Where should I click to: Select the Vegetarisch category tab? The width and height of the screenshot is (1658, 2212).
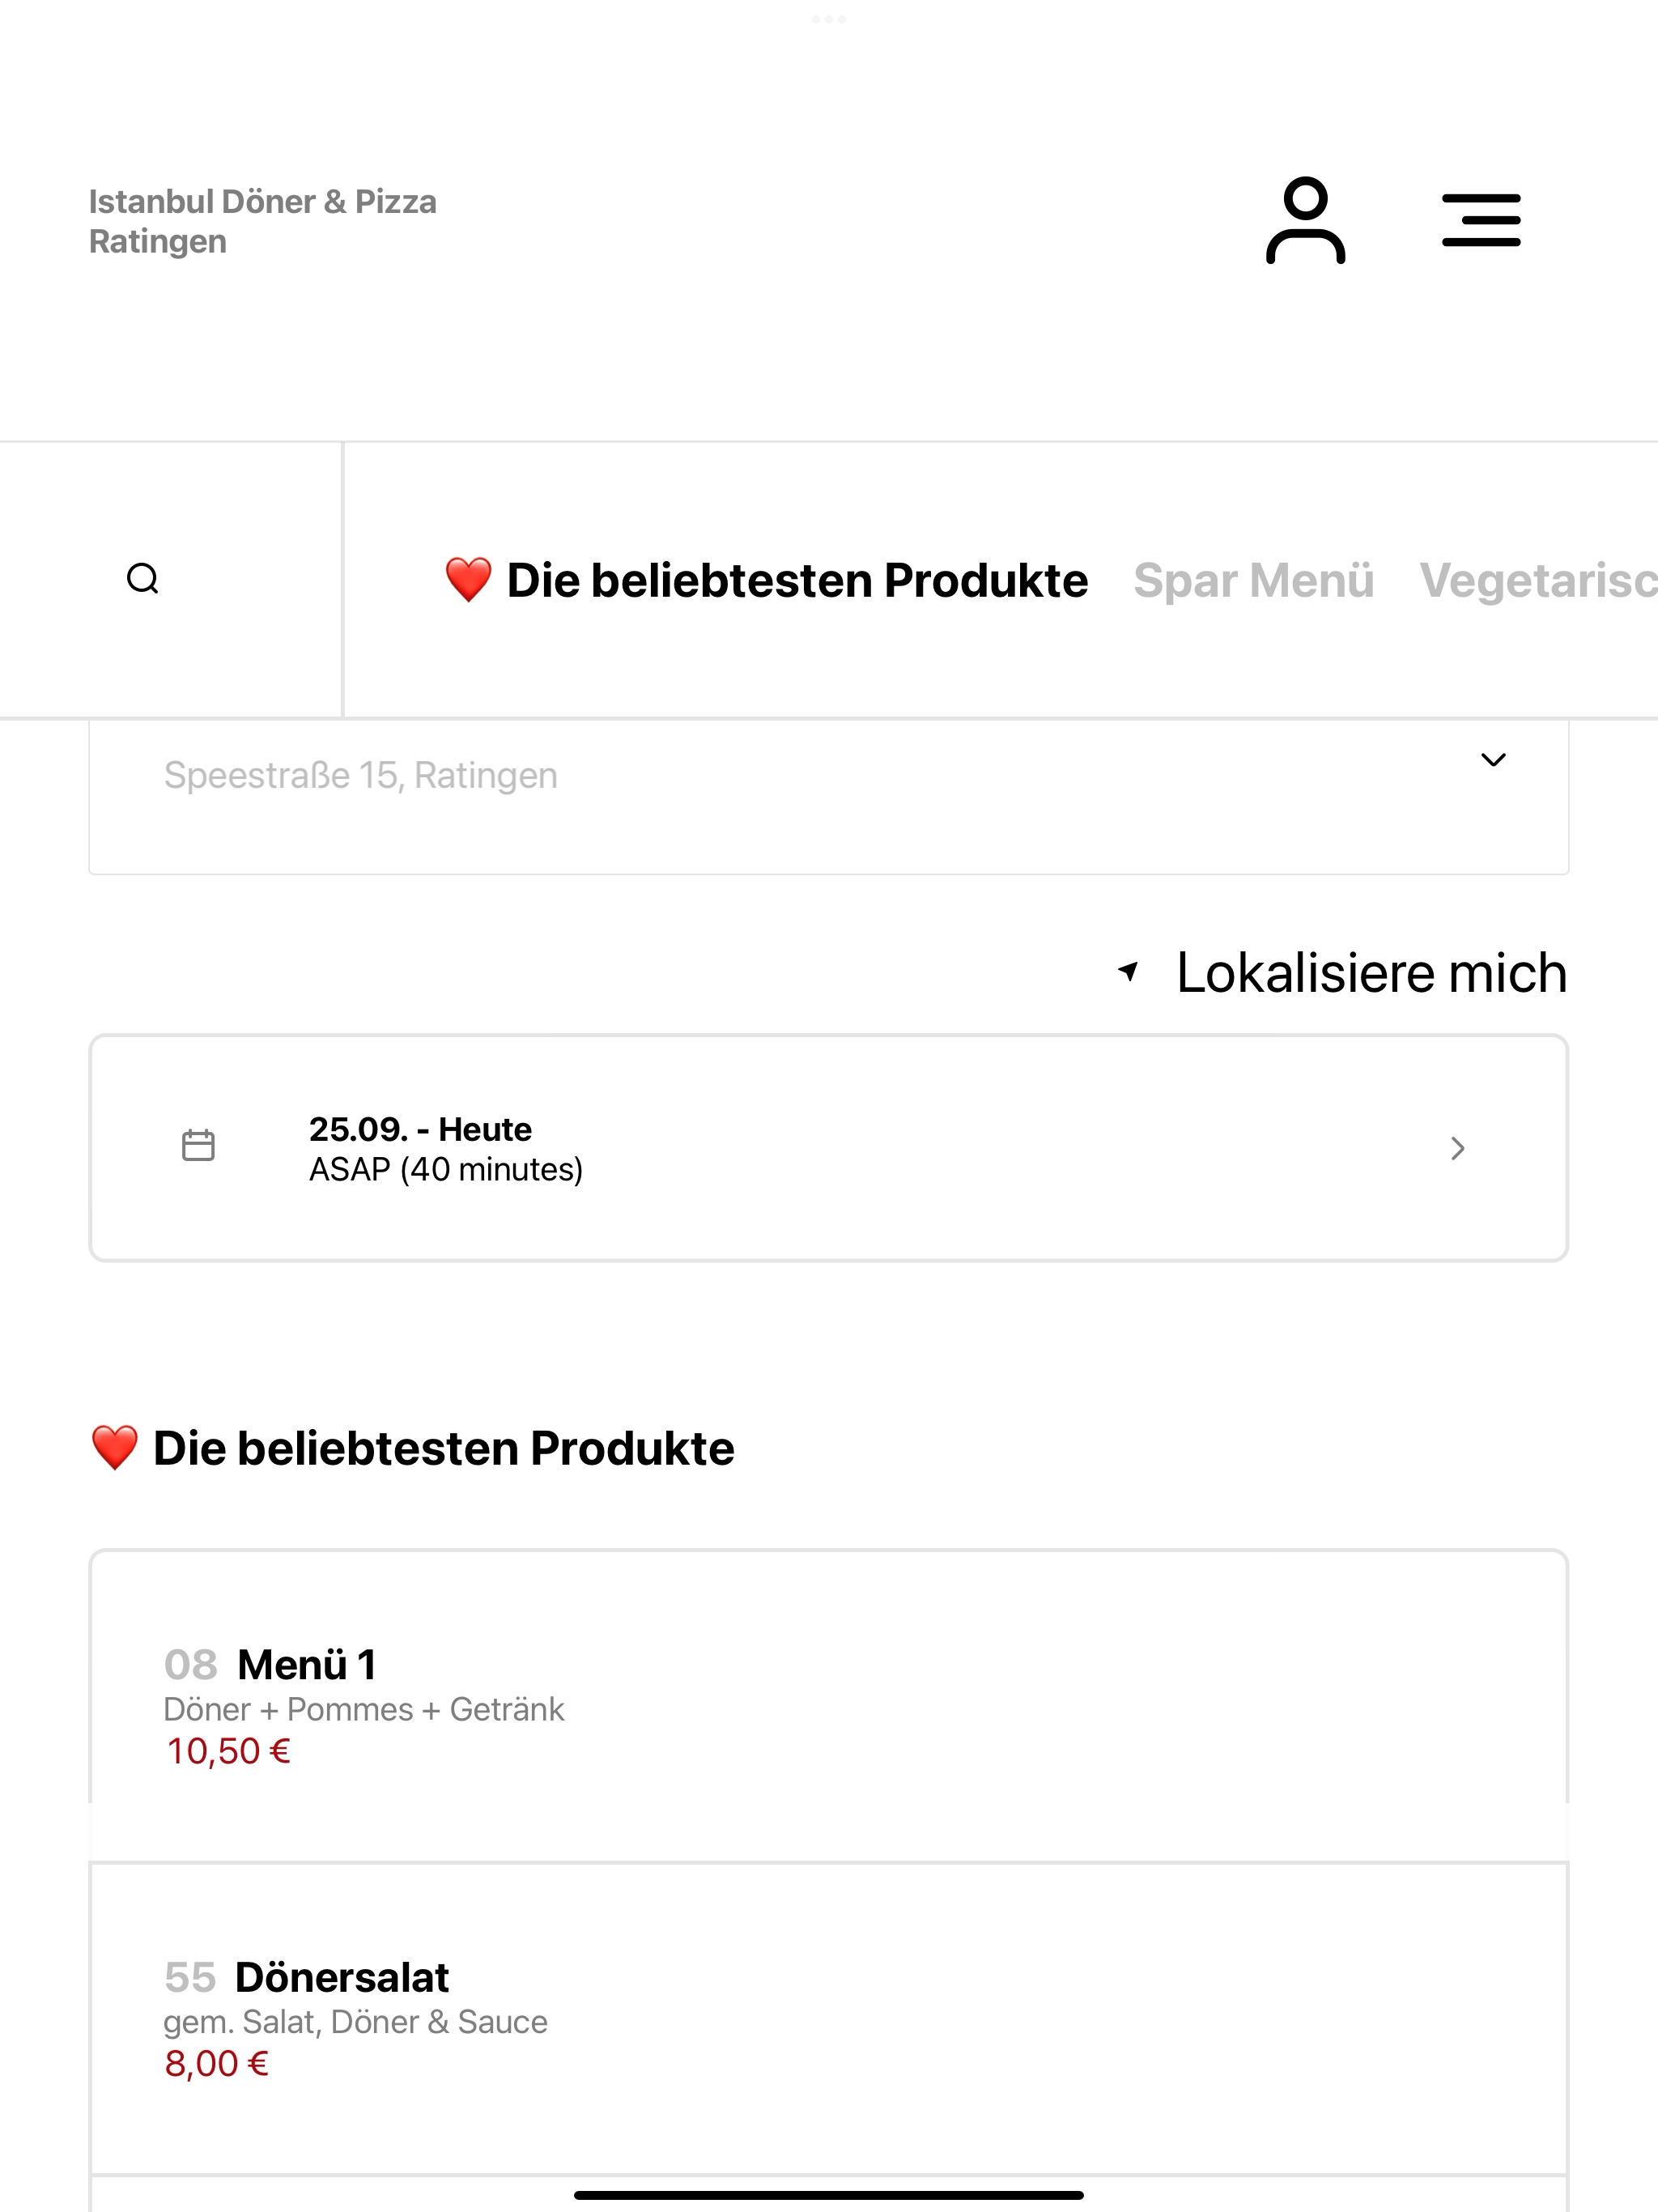tap(1538, 580)
